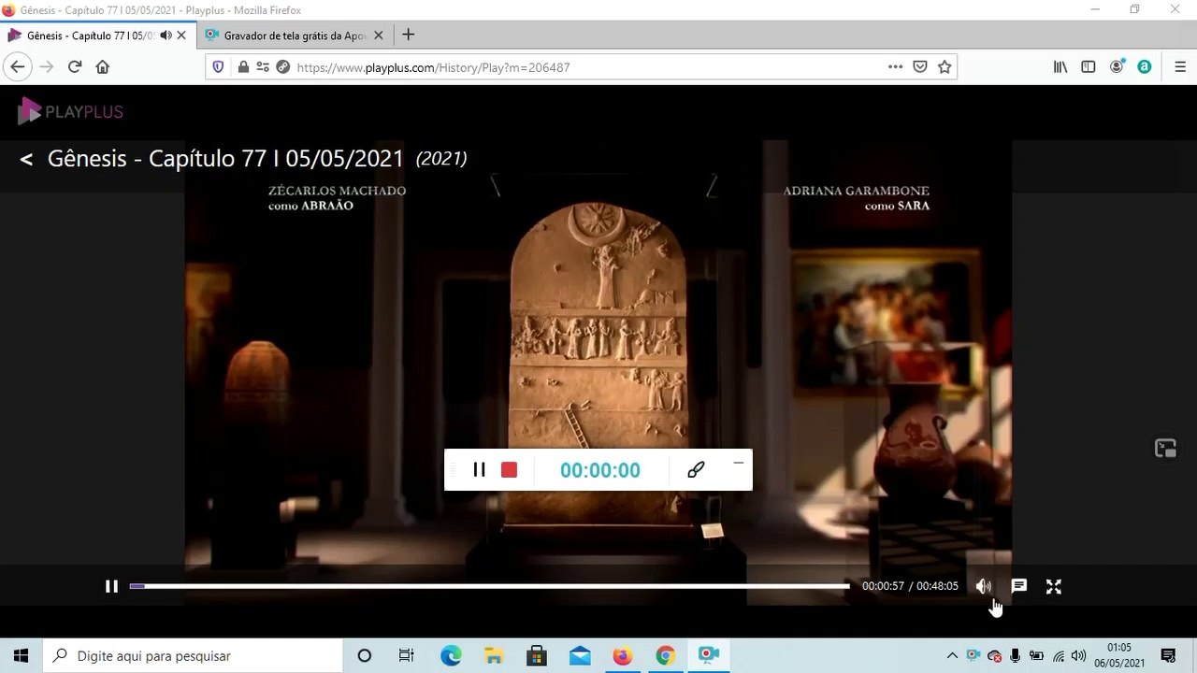This screenshot has width=1197, height=673.
Task: Select the Firefox taskbar icon
Action: coord(623,655)
